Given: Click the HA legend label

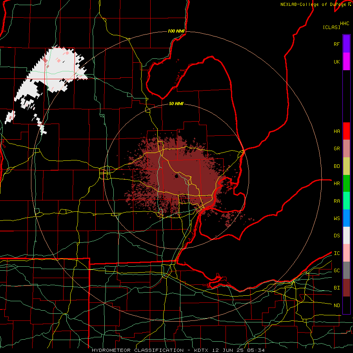Looking at the screenshot, I should (337, 131).
